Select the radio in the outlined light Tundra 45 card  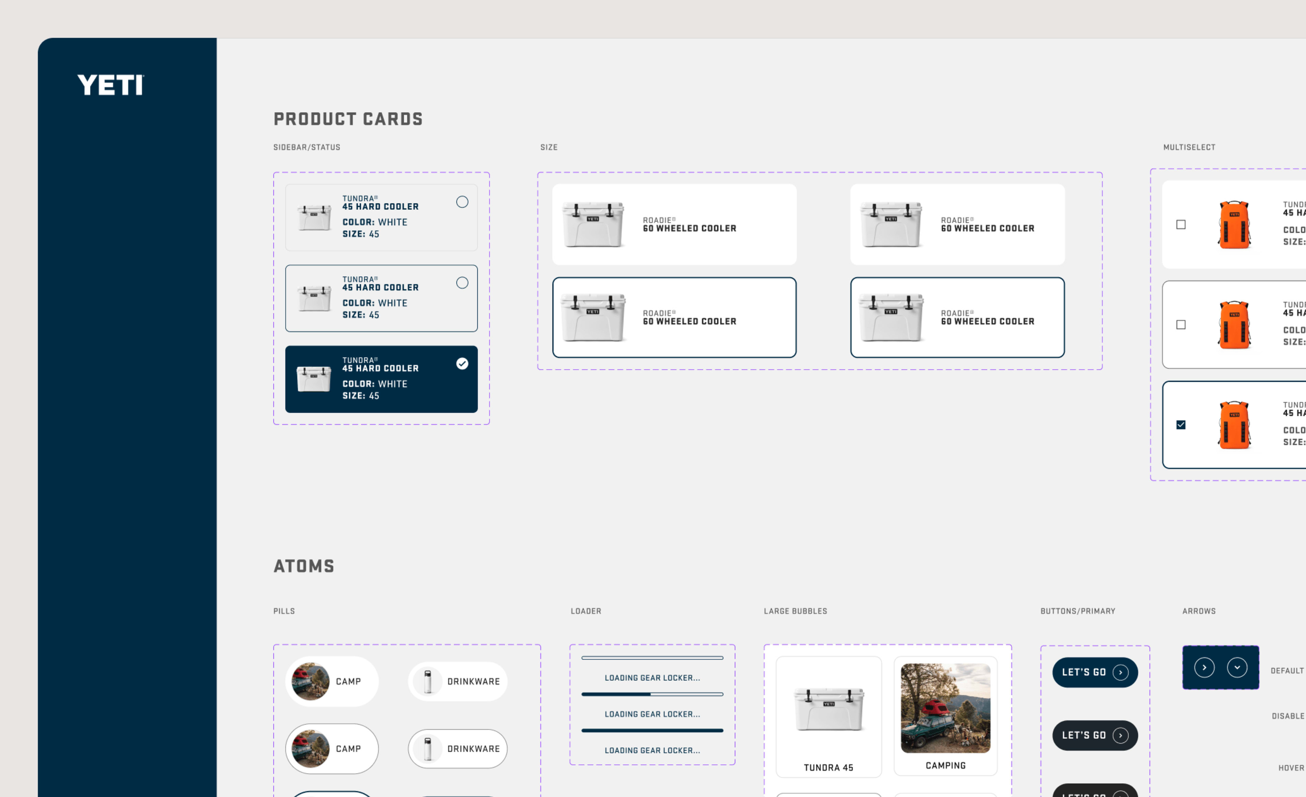[x=462, y=283]
